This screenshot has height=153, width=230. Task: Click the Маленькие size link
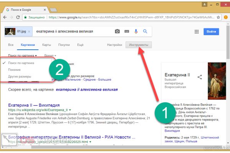73,80
